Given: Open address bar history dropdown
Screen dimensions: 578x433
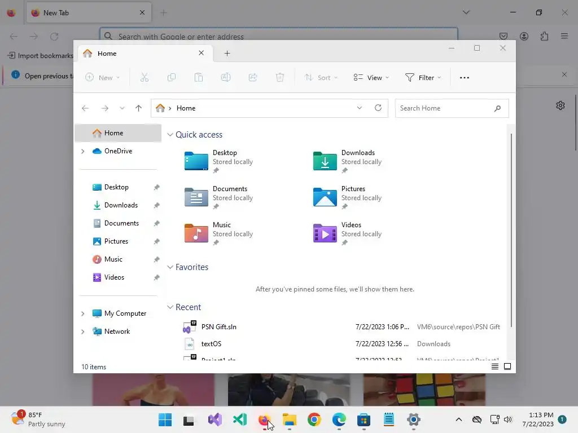Looking at the screenshot, I should (x=360, y=108).
